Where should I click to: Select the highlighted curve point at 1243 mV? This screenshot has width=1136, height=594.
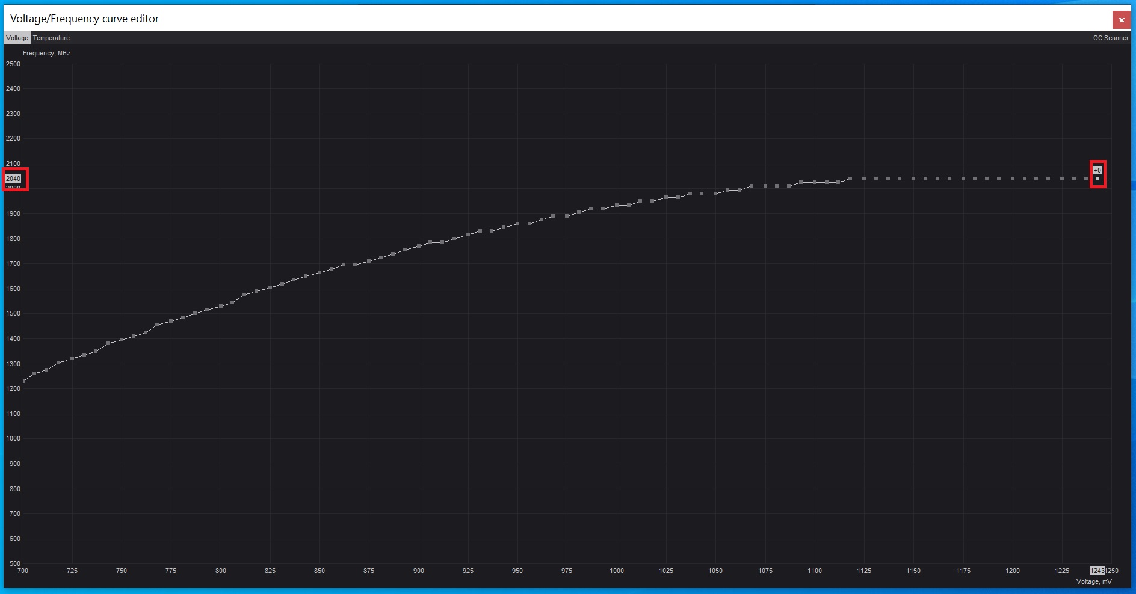tap(1097, 179)
